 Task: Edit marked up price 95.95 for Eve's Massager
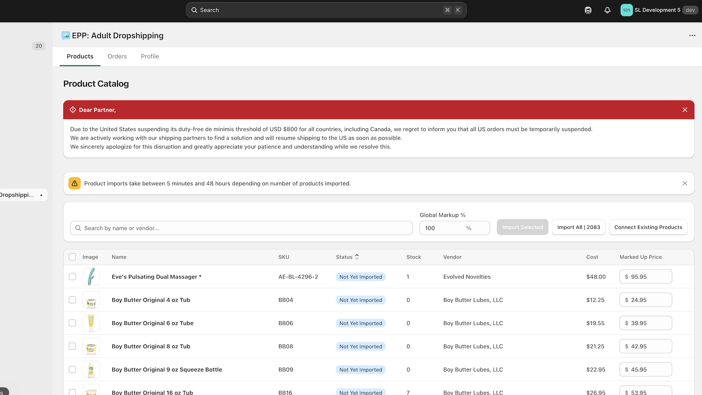point(645,277)
